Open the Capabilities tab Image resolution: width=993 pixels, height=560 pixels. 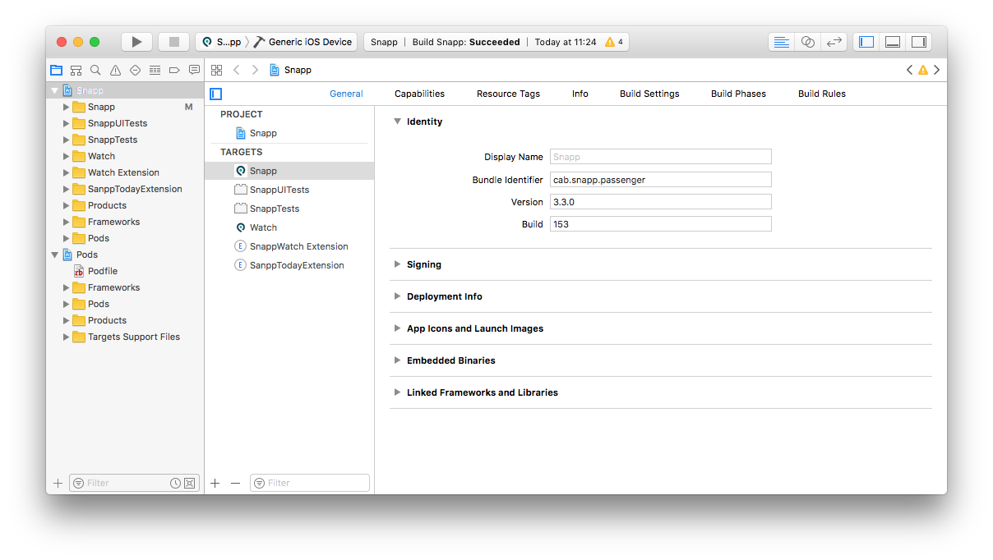(419, 94)
